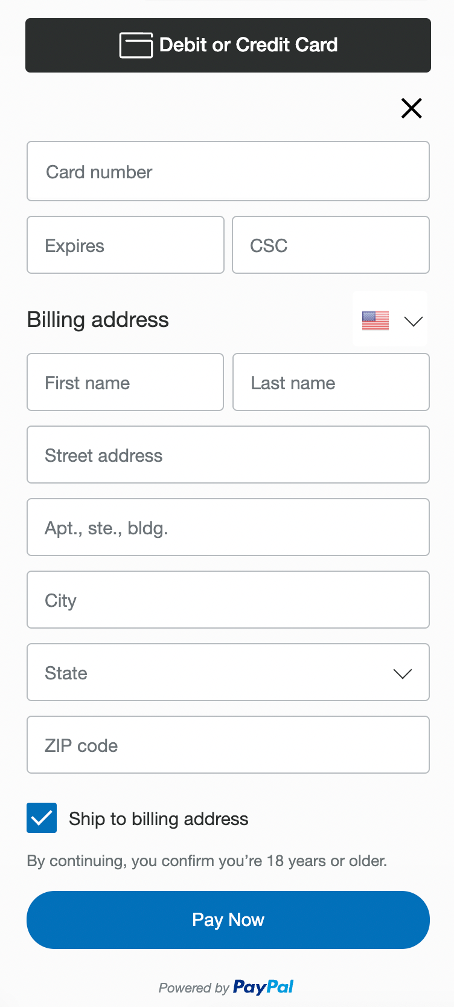Click the PayPal logo
The width and height of the screenshot is (454, 1007).
(x=263, y=988)
